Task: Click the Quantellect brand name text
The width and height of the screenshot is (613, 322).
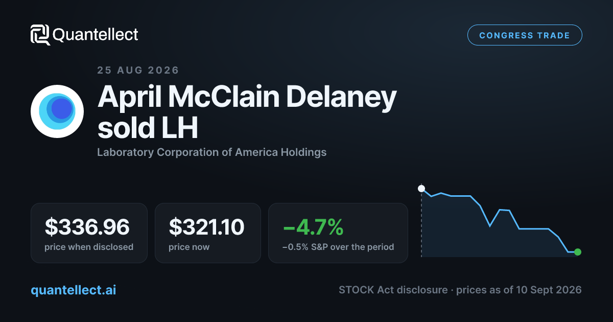Action: (x=96, y=35)
